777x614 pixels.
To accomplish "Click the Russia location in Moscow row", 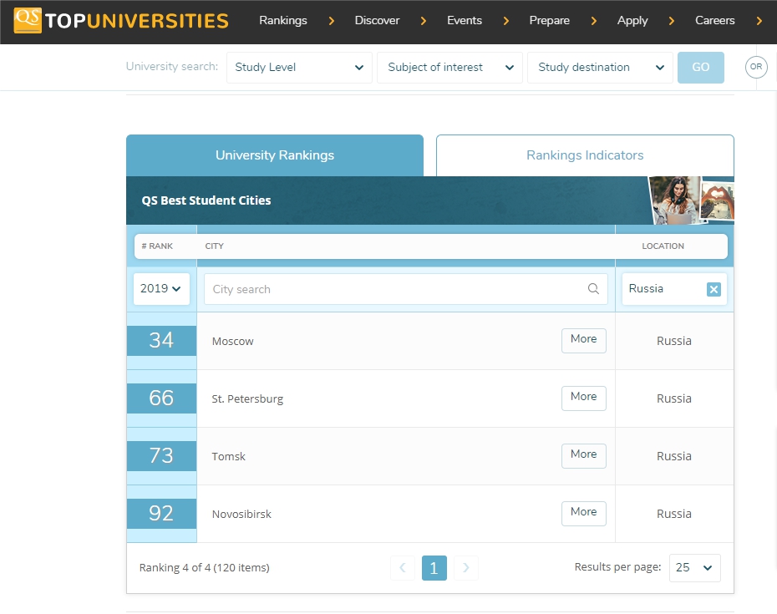I will 674,341.
